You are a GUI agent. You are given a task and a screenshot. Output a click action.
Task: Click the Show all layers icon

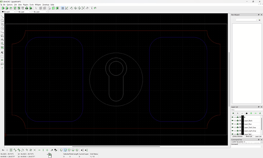point(233,113)
